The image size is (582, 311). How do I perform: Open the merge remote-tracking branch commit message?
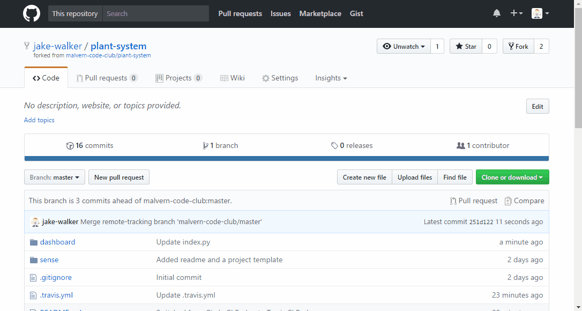click(x=171, y=222)
